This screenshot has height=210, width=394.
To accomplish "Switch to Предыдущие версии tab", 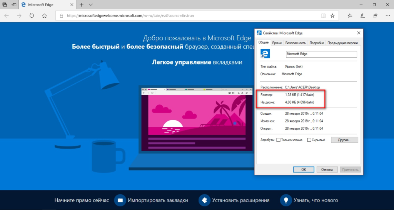I will [342, 43].
